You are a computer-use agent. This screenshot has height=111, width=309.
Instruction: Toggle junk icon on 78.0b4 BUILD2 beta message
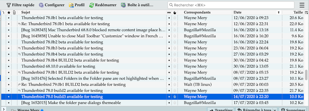click(x=174, y=60)
